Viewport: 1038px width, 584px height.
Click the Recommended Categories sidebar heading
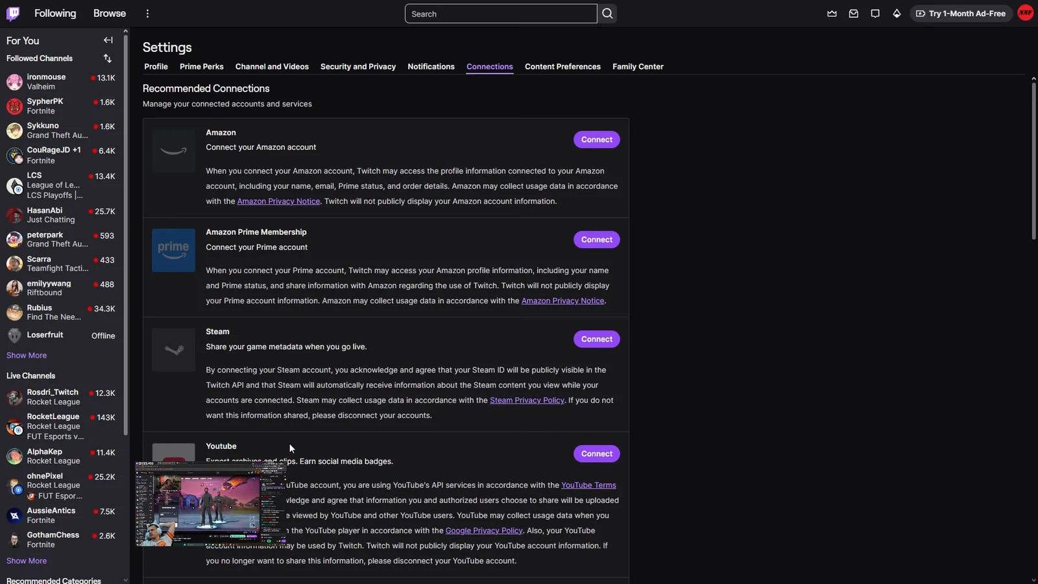pyautogui.click(x=54, y=580)
